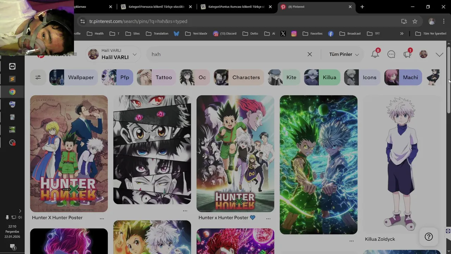Click the hxh search field

(225, 54)
